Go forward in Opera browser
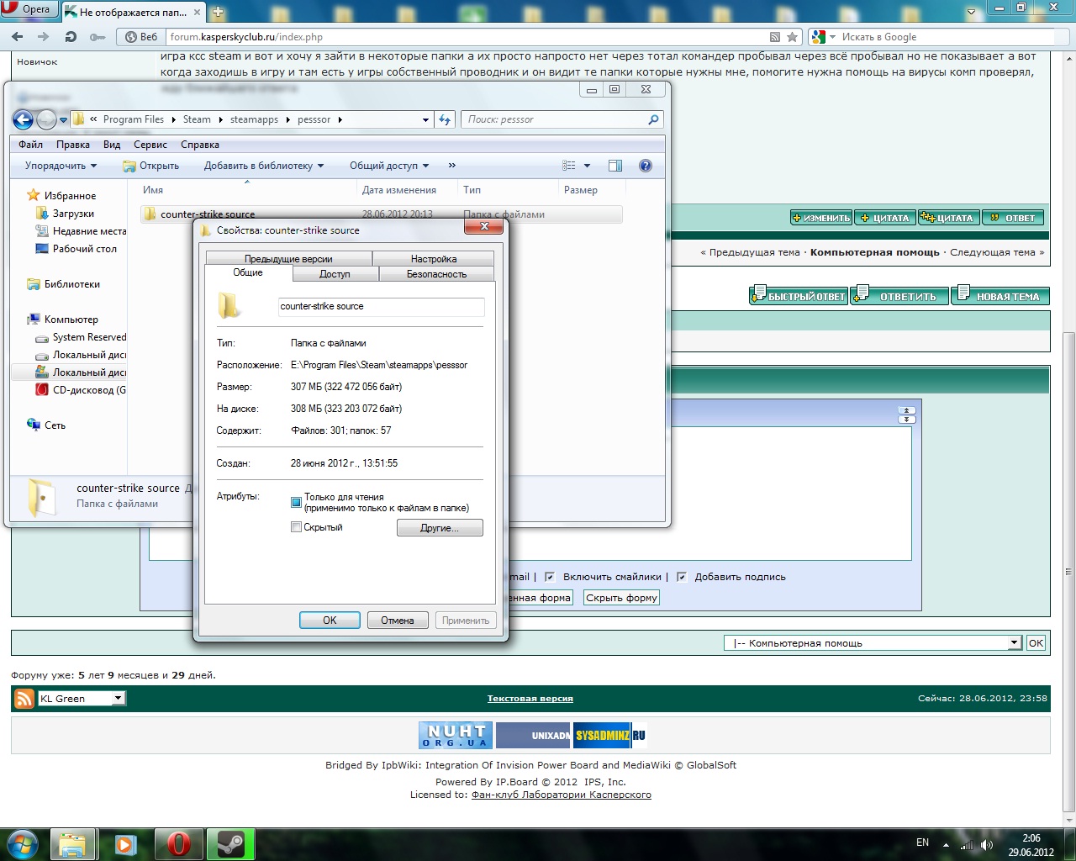 44,37
